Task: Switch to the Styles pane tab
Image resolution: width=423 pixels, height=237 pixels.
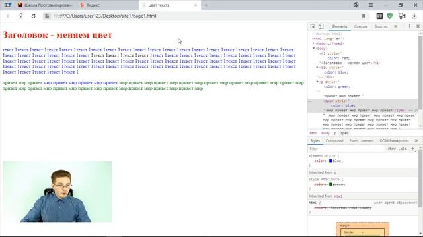Action: [x=315, y=140]
